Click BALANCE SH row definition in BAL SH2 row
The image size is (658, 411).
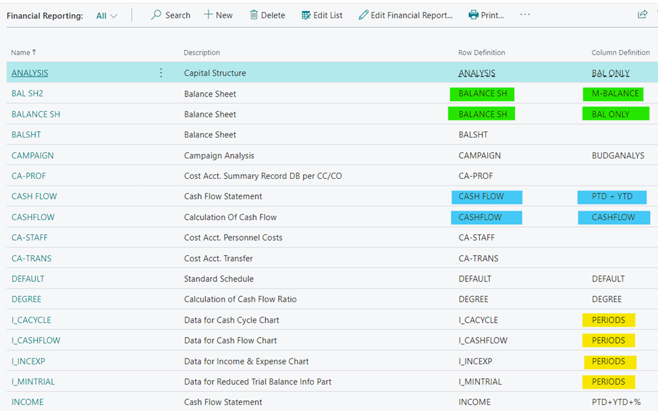(x=482, y=94)
